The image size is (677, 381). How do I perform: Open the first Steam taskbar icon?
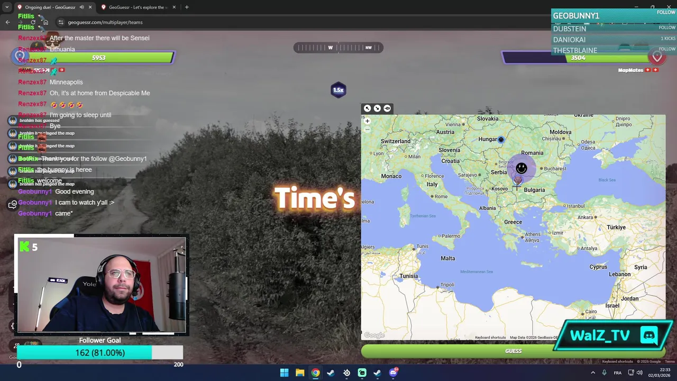[331, 373]
